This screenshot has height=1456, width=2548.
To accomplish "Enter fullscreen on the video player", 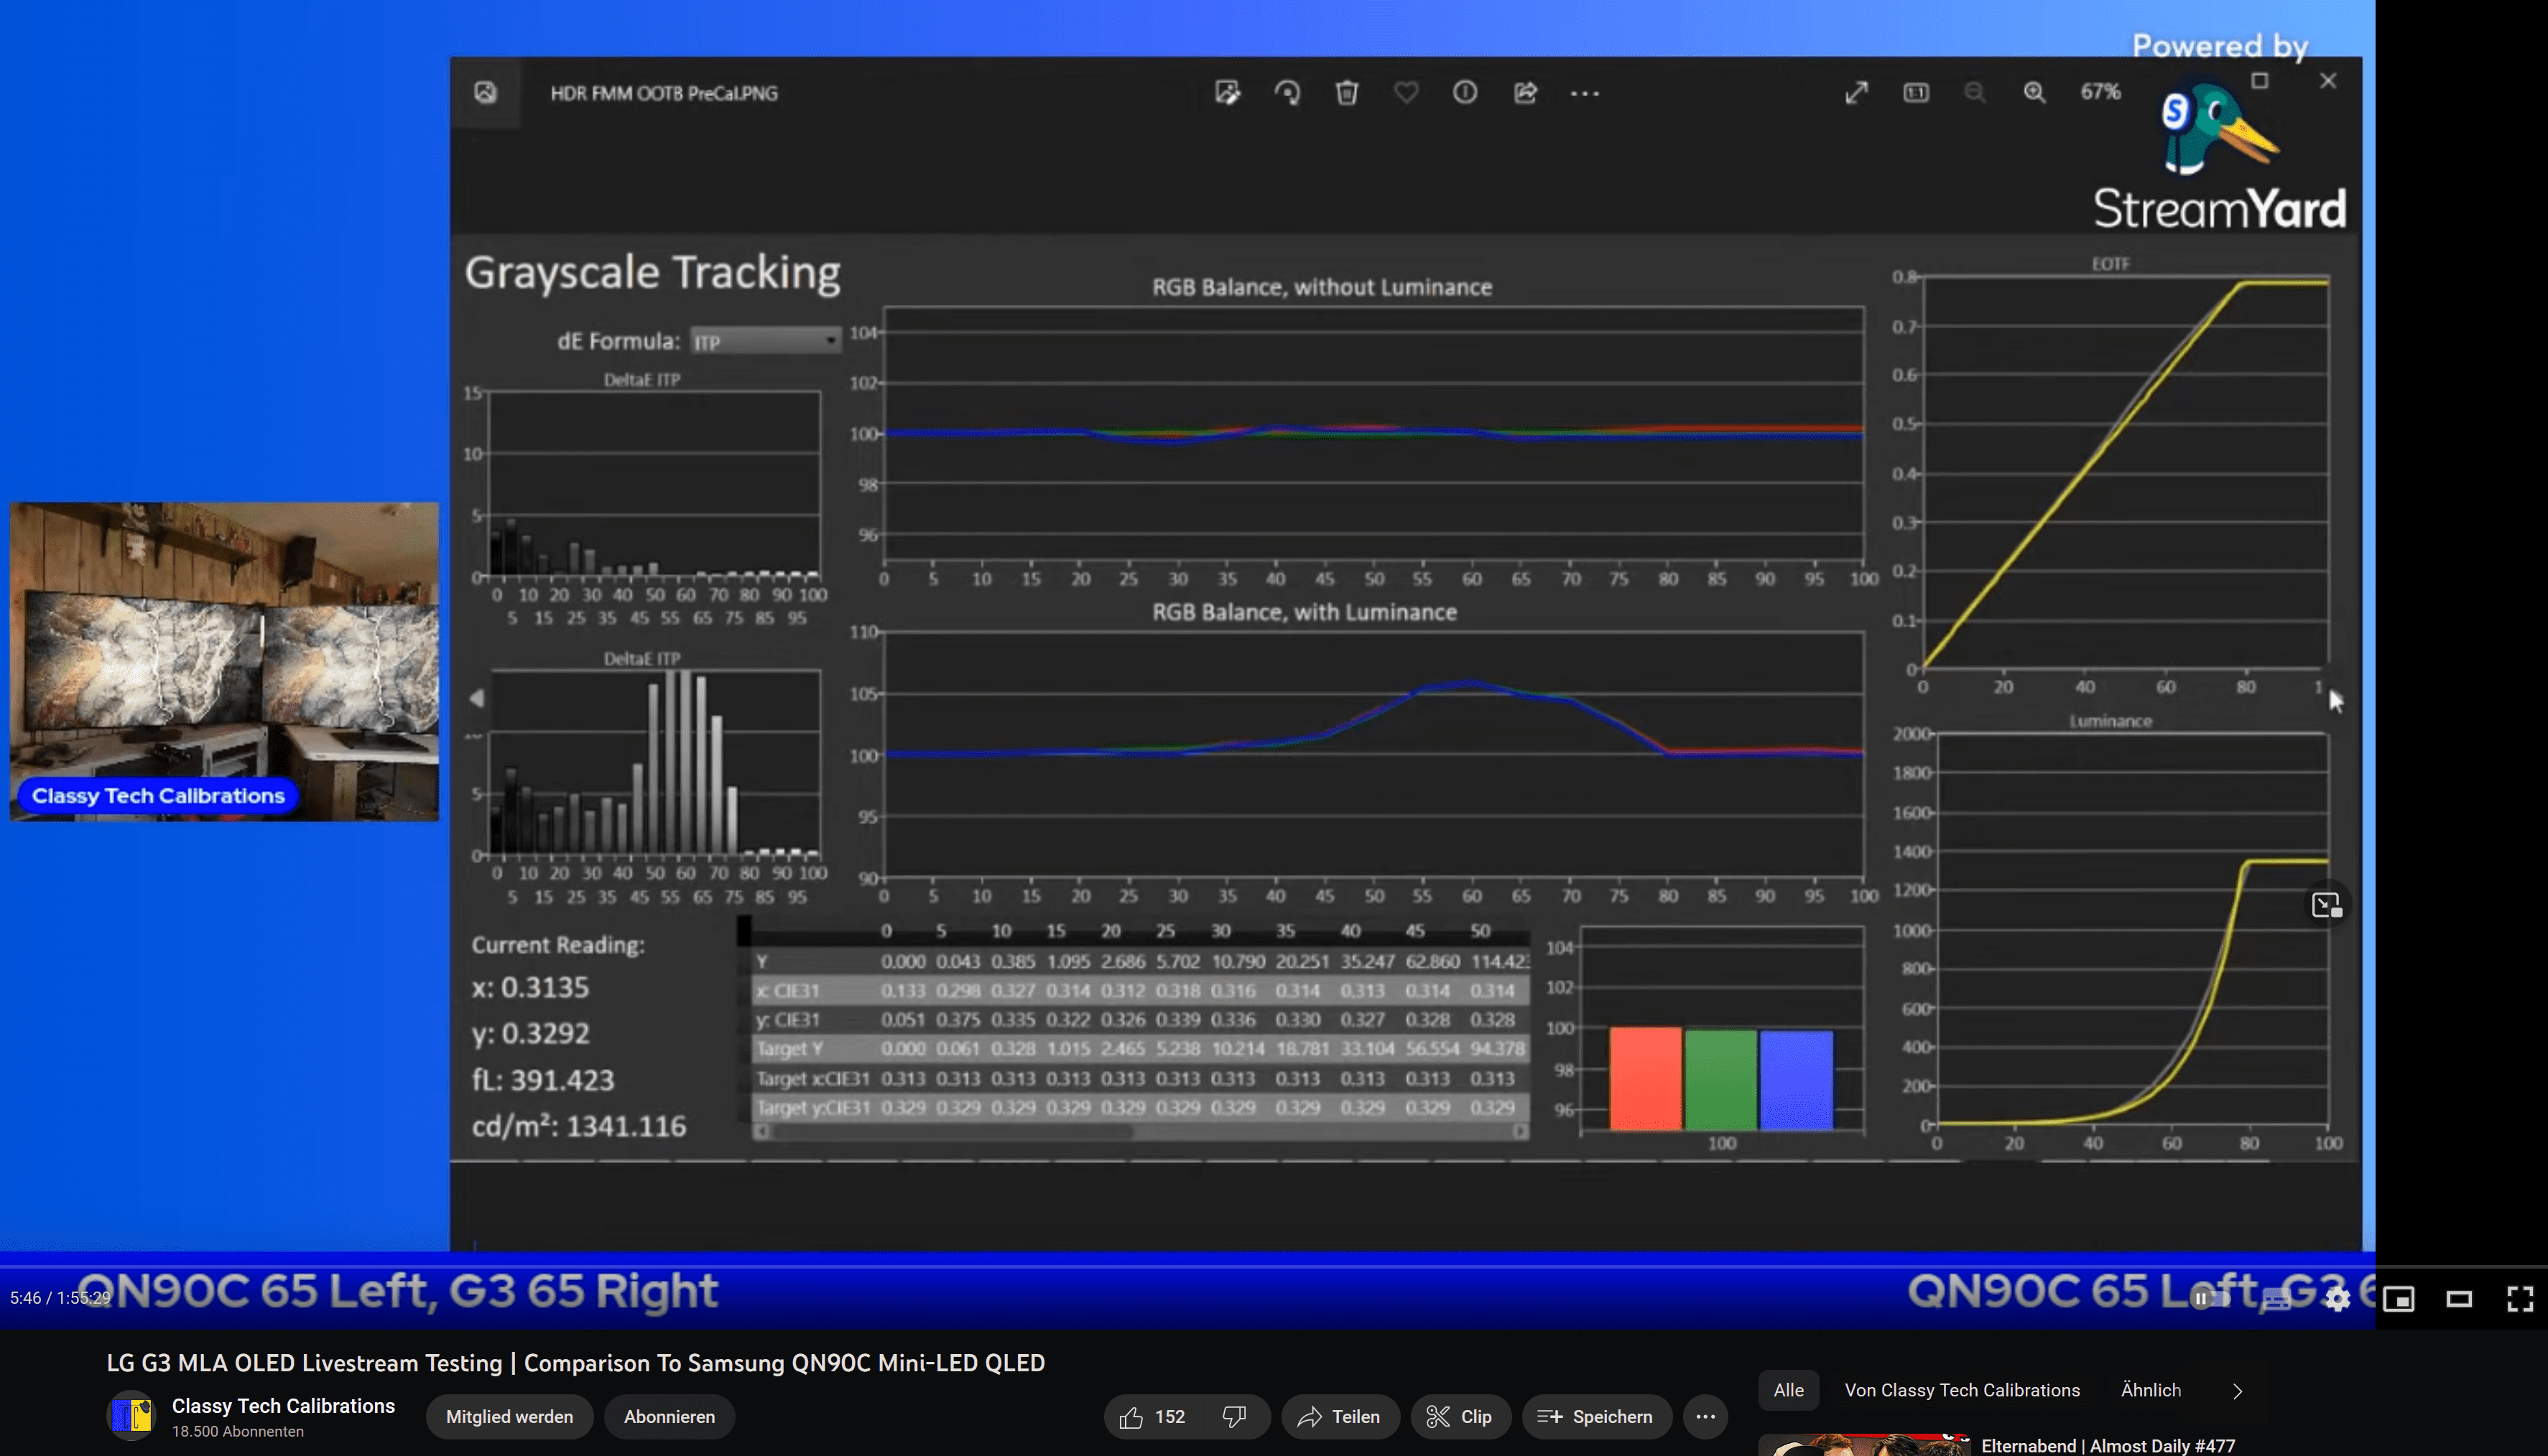I will [x=2520, y=1299].
